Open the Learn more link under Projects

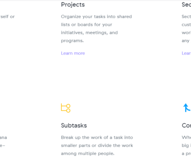[x=73, y=53]
